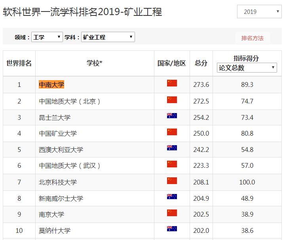Image resolution: width=285 pixels, height=240 pixels.
Task: Click the 总分 column header
Action: tap(201, 63)
